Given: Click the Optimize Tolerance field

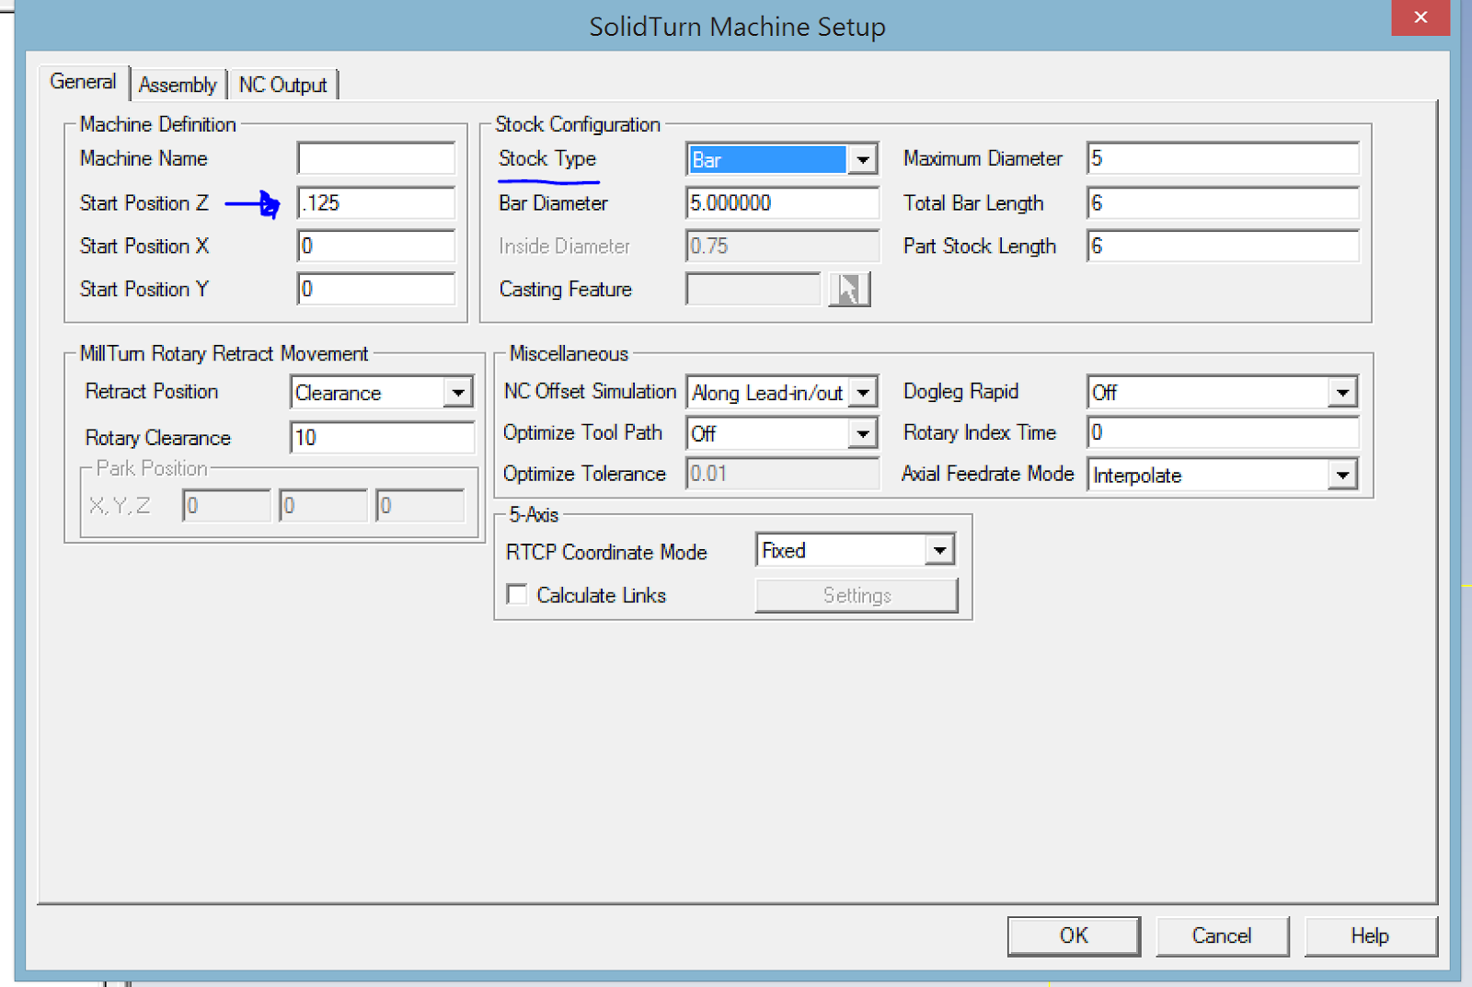Looking at the screenshot, I should pyautogui.click(x=782, y=474).
